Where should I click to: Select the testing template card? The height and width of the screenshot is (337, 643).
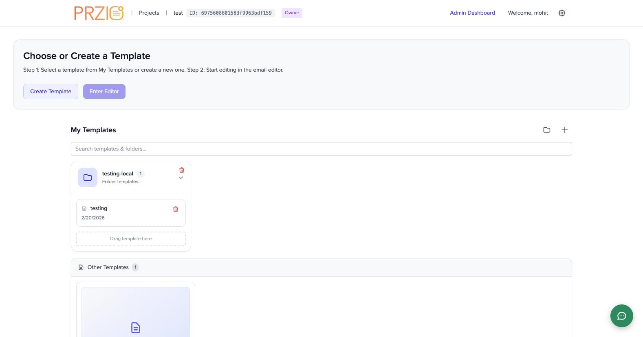click(131, 213)
